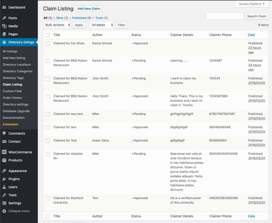
Task: Click the Comments speech bubble icon
Action: point(4,134)
